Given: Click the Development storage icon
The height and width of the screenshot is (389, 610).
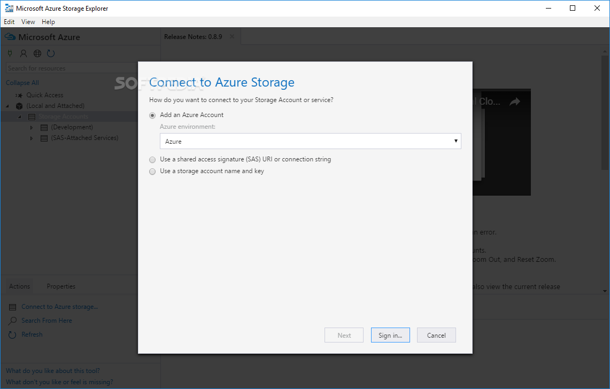Looking at the screenshot, I should [x=44, y=128].
